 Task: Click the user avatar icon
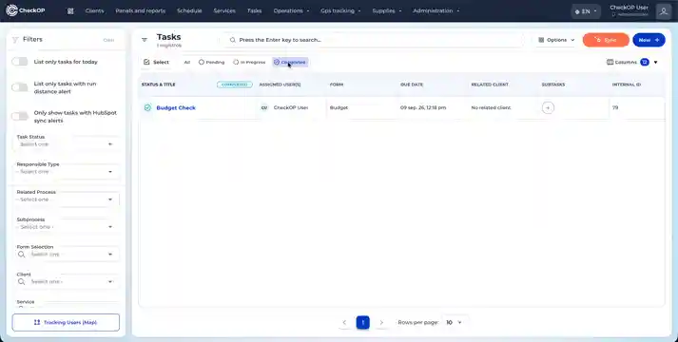click(x=664, y=11)
